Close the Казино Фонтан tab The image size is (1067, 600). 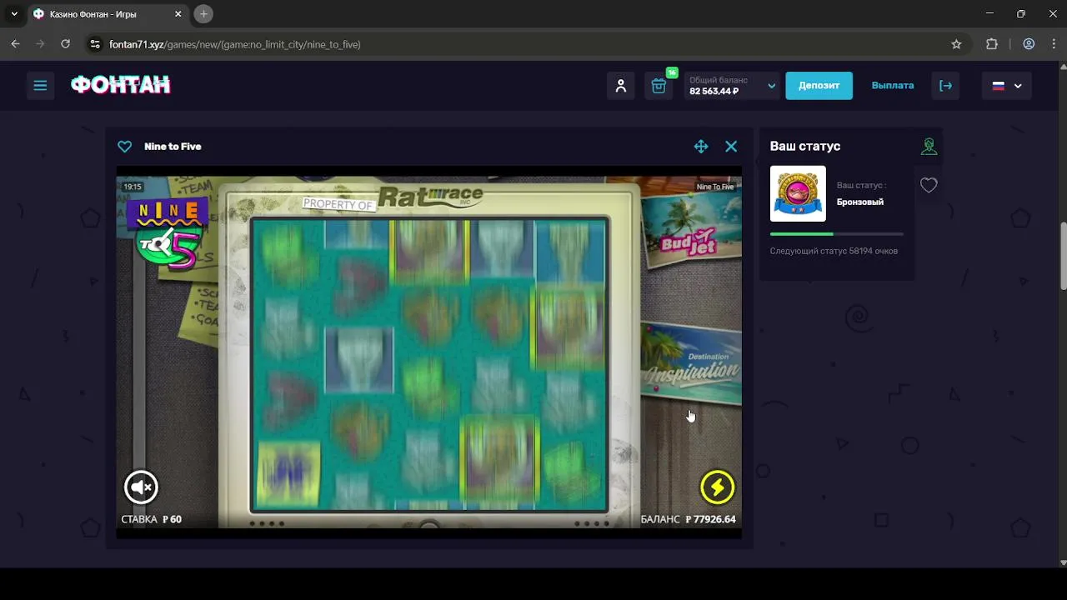(178, 14)
